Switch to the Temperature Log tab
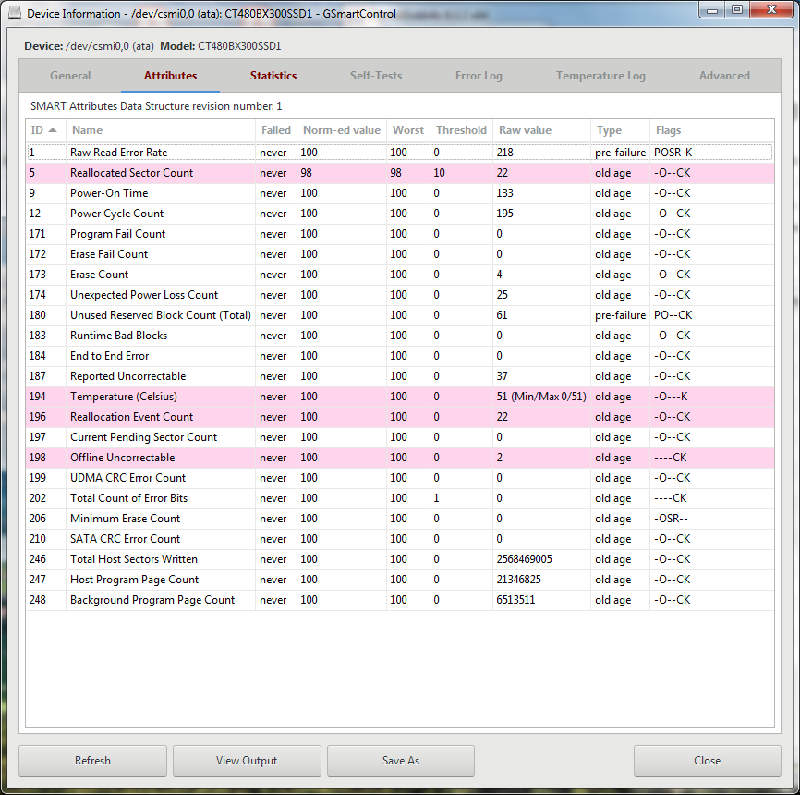800x795 pixels. click(600, 76)
